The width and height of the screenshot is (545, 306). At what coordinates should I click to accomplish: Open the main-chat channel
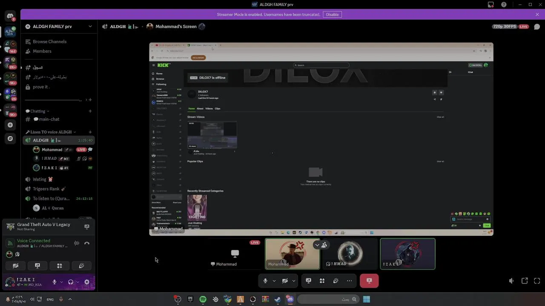pyautogui.click(x=58, y=119)
